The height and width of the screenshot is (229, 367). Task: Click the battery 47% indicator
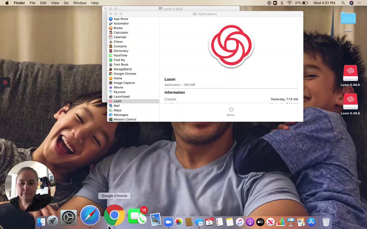click(x=301, y=3)
